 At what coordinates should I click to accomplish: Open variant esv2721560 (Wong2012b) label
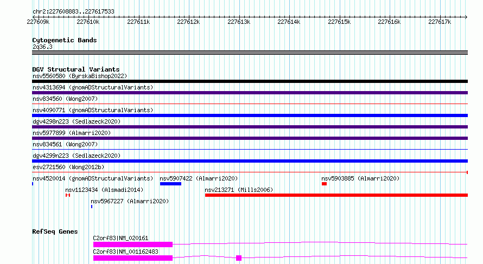point(68,167)
